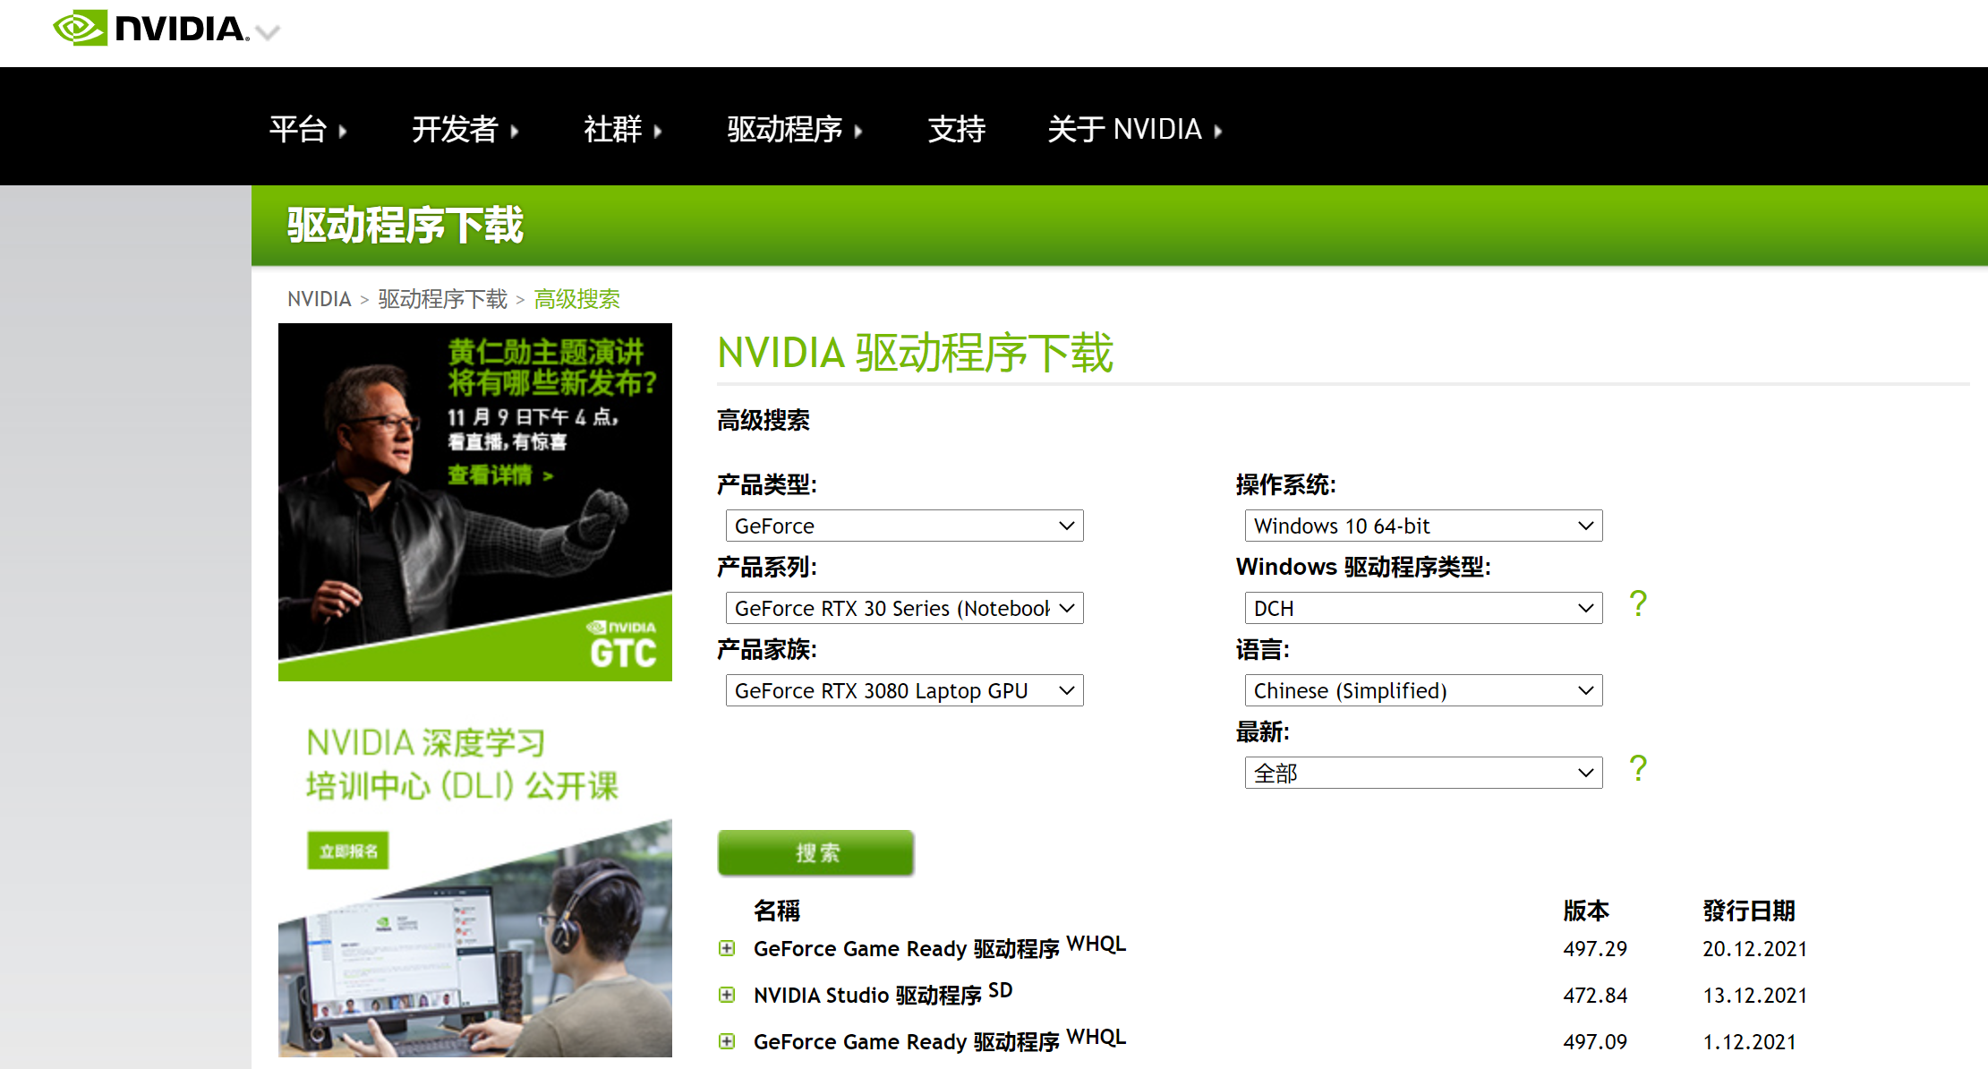Image resolution: width=1988 pixels, height=1069 pixels.
Task: Click version number 497.29
Action: coord(1595,949)
